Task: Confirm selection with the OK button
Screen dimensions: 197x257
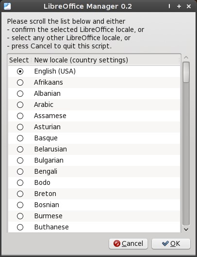Action: coord(171,244)
